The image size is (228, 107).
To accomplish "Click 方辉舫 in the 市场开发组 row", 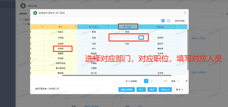I will 94,63.
